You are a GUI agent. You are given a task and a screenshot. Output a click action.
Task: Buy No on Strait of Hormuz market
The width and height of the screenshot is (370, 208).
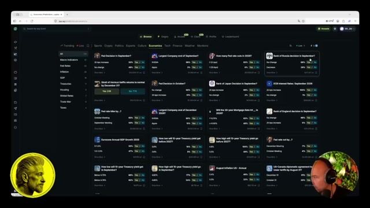[132, 91]
